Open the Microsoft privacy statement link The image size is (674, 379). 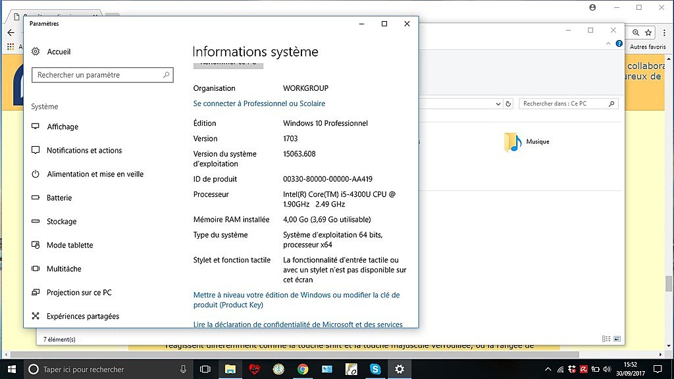(298, 324)
